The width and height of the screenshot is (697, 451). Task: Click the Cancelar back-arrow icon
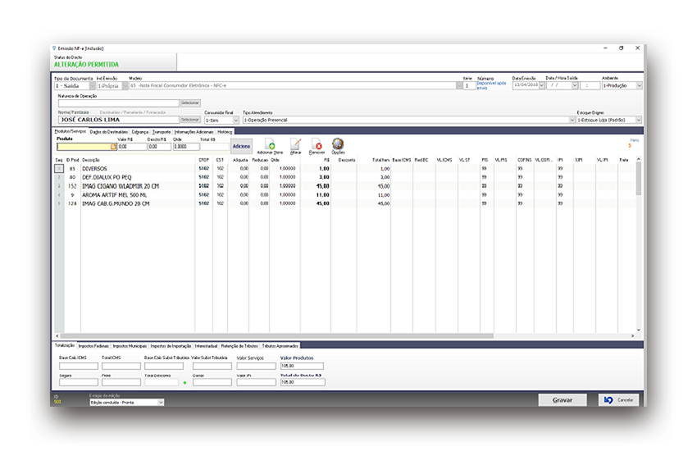[608, 399]
